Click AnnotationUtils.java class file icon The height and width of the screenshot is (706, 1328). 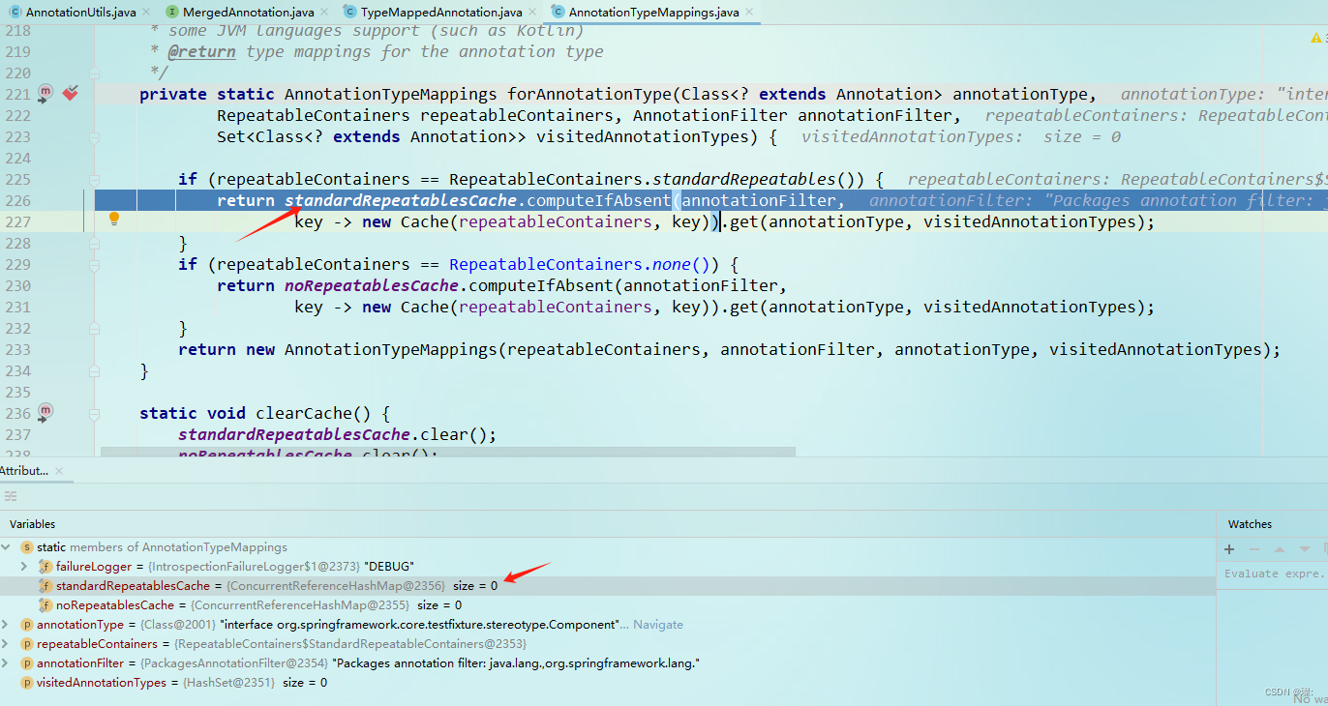click(x=15, y=13)
